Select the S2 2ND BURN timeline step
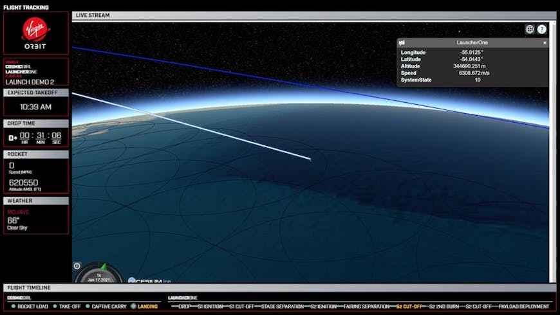This screenshot has height=315, width=560. [x=444, y=307]
